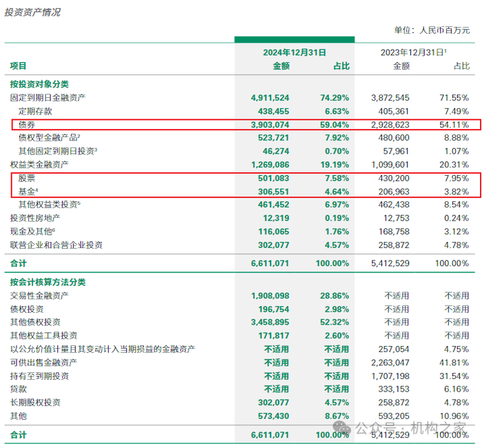Viewport: 482px width, 448px height.
Task: Click the amount 1,269,086
Action: pos(270,165)
